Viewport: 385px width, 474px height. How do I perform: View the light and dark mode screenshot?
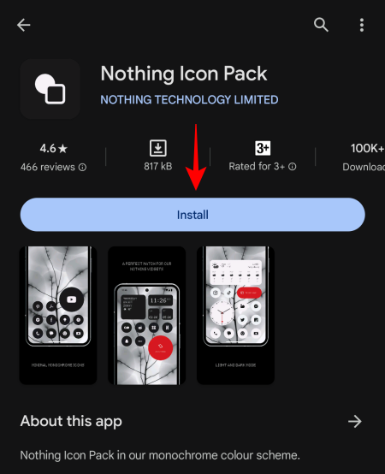(235, 316)
